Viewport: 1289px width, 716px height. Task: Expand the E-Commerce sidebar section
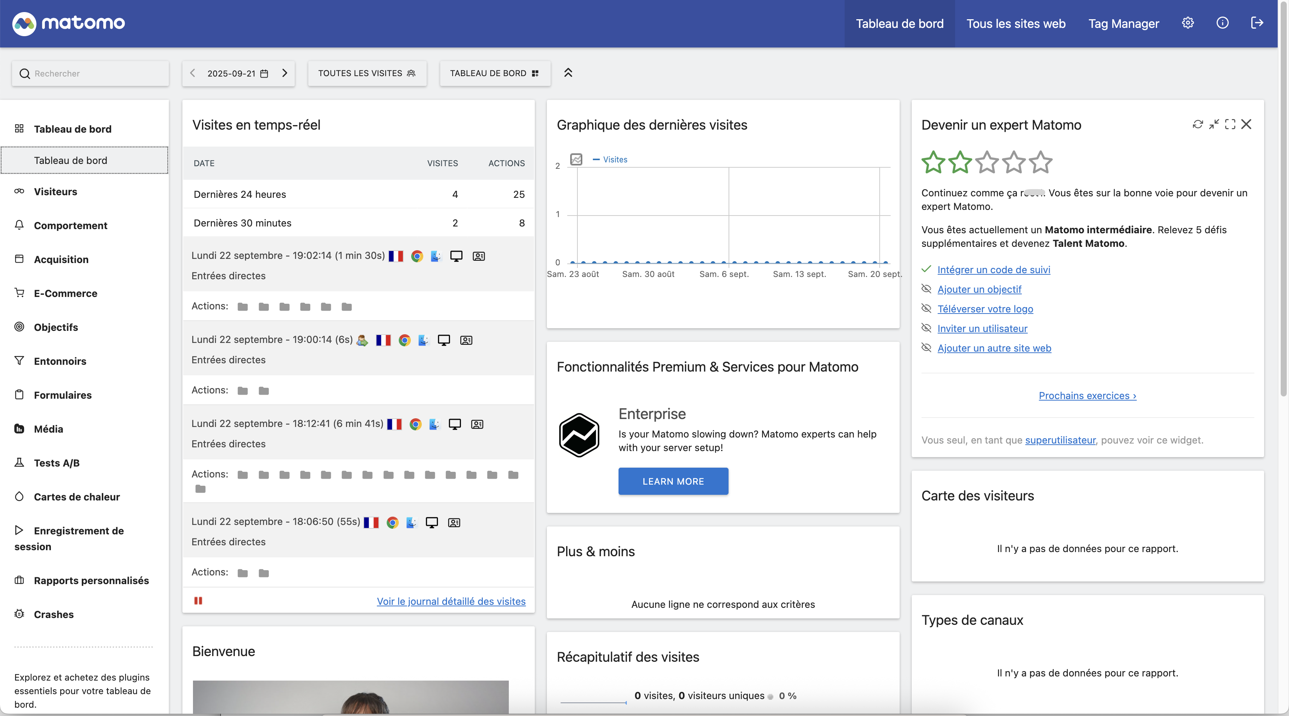coord(66,294)
